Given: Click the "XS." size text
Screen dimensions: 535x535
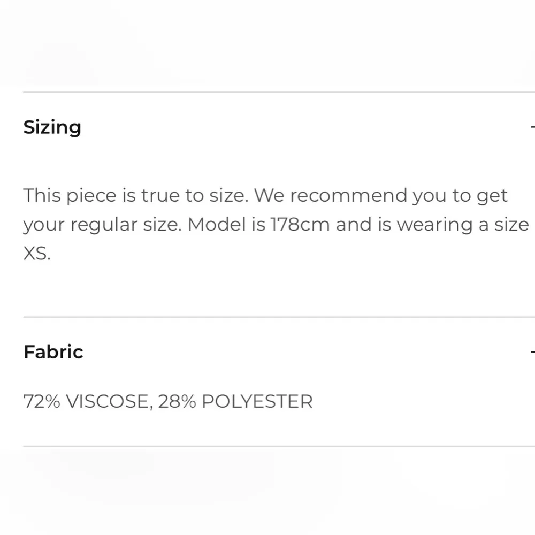Looking at the screenshot, I should (x=36, y=254).
